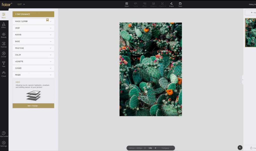Zoom in with the plus icon
This screenshot has width=256, height=151.
(x=155, y=148)
